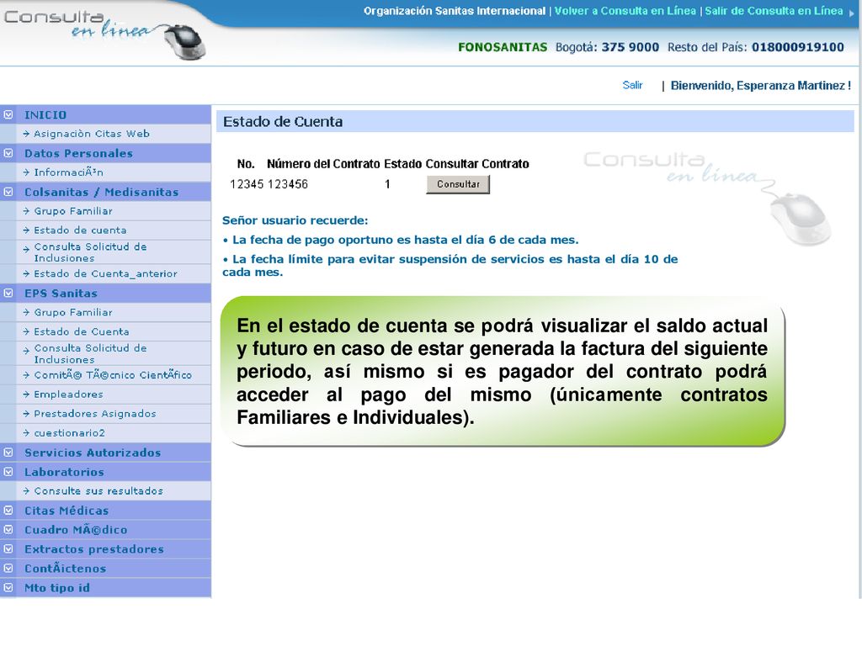862x646 pixels.
Task: Click arrow icon beside Estado de Cuenta_anterior
Action: pyautogui.click(x=26, y=273)
